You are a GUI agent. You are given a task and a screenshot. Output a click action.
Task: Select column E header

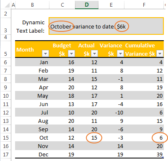click(111, 5)
